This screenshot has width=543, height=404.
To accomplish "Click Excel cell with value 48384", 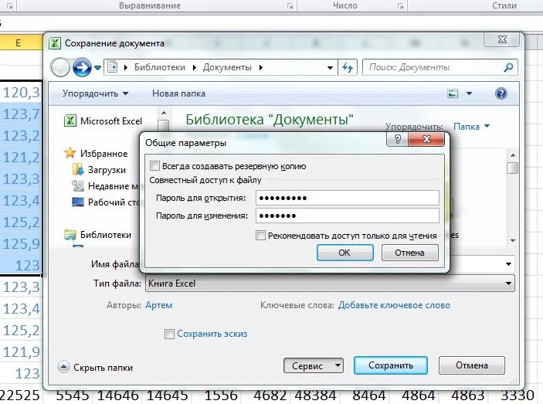I will click(315, 396).
